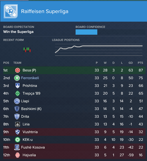
Task: Click the Besa club badge
Action: (18, 70)
